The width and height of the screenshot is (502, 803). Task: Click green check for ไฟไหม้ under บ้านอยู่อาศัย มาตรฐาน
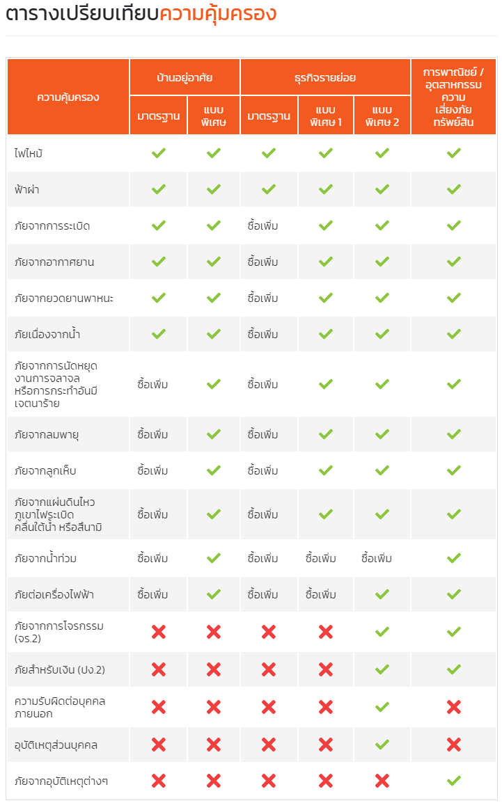click(158, 152)
